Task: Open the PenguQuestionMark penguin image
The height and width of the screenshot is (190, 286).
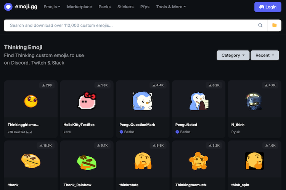Action: 143,101
